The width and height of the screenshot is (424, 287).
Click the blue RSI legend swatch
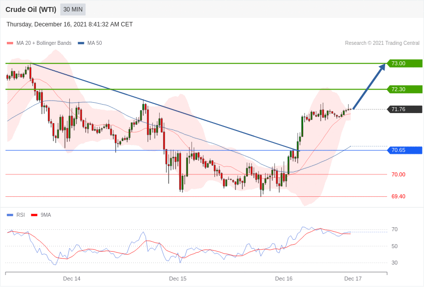click(x=10, y=215)
